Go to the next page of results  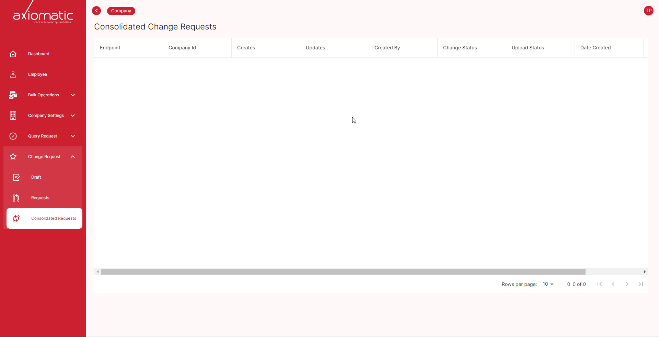(x=627, y=284)
